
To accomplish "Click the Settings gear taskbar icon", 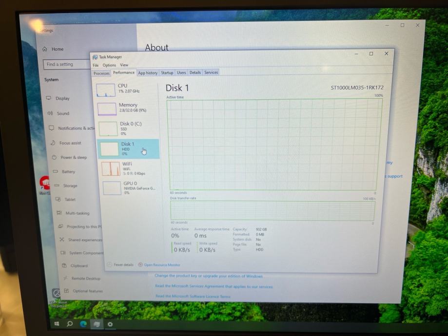I will click(110, 324).
